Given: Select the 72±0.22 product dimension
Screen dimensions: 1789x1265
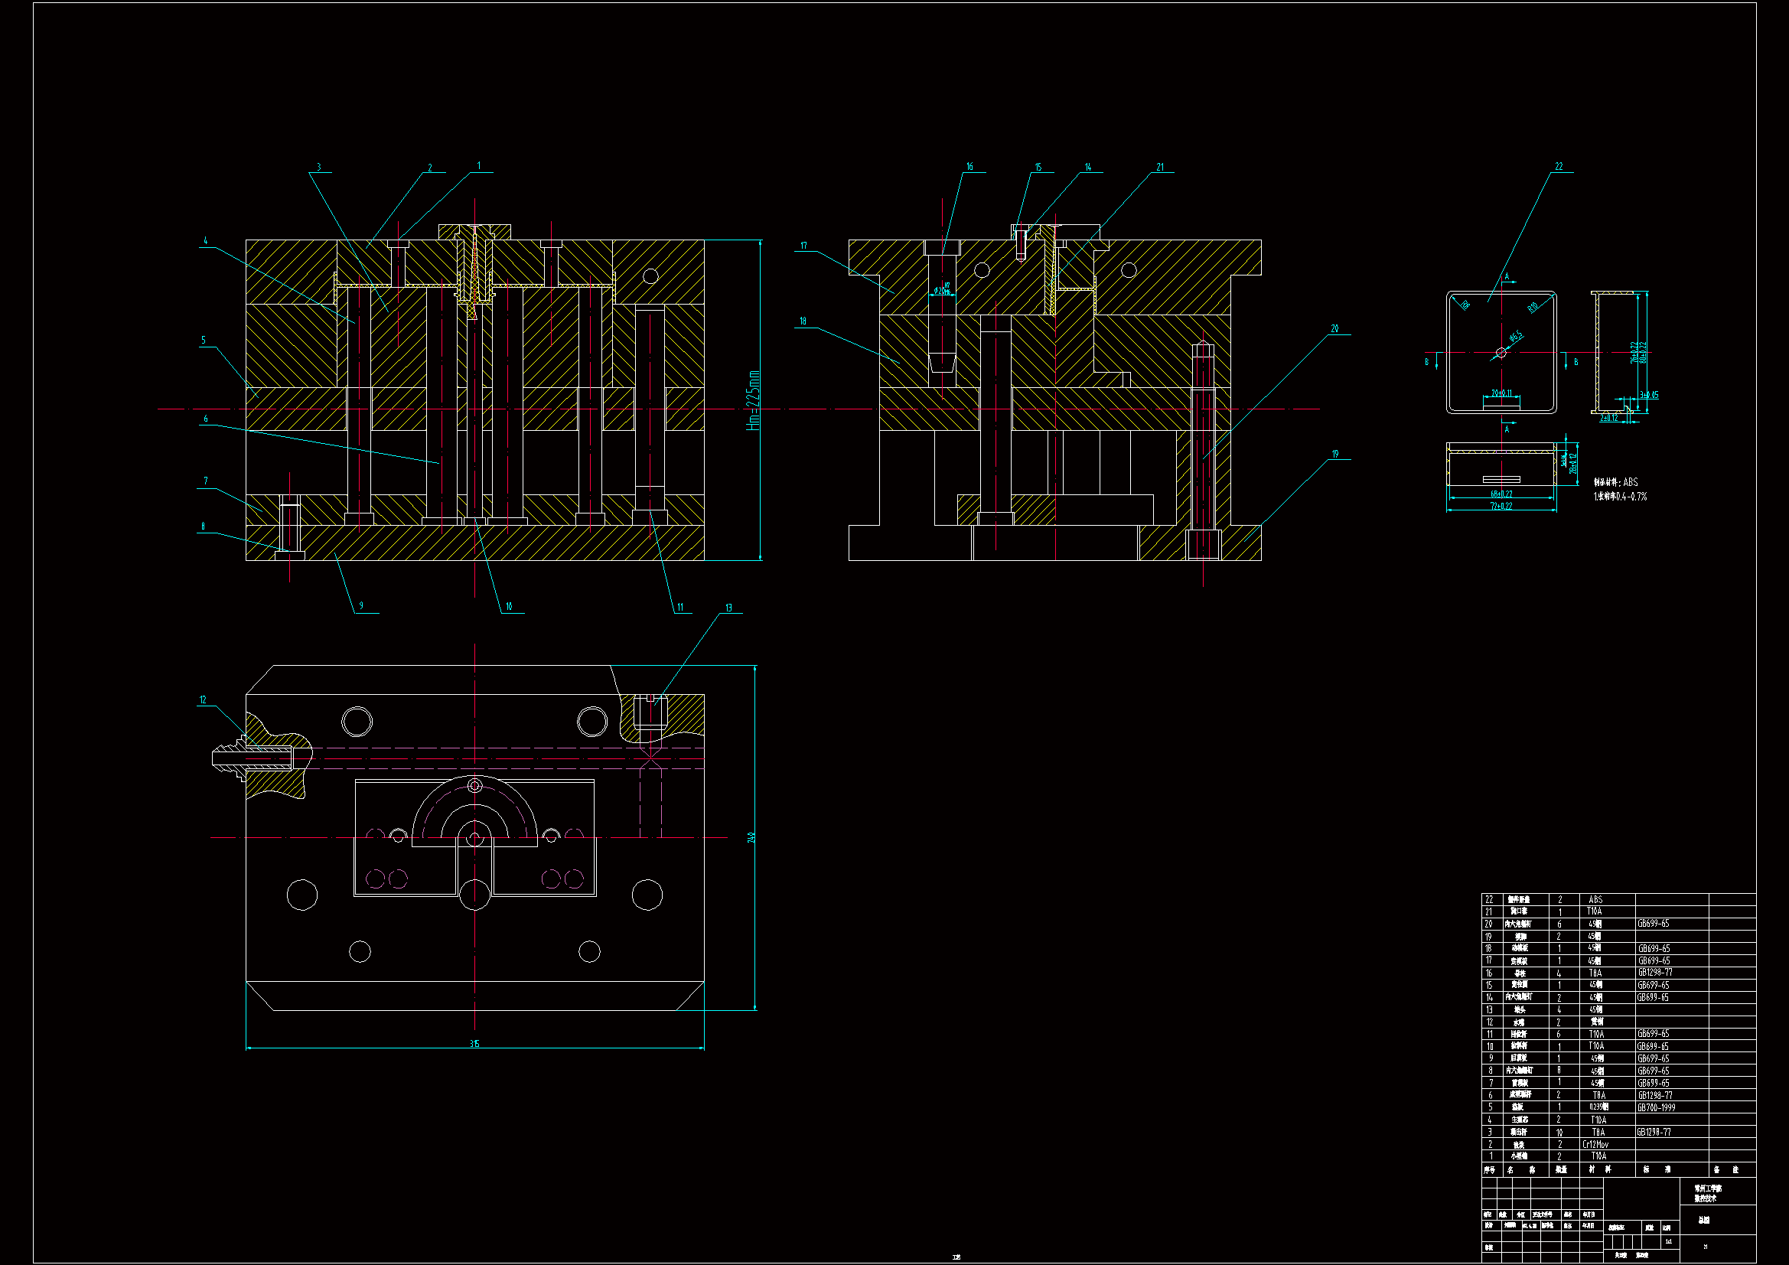Looking at the screenshot, I should [1501, 506].
